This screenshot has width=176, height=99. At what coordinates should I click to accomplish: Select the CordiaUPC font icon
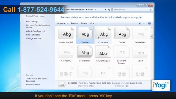click(x=66, y=51)
